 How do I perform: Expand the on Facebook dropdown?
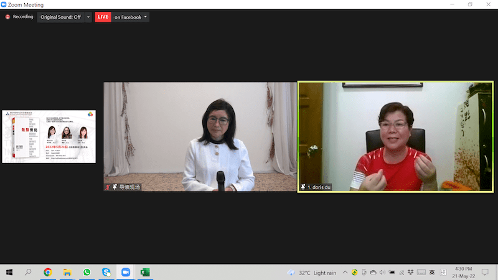tap(146, 17)
